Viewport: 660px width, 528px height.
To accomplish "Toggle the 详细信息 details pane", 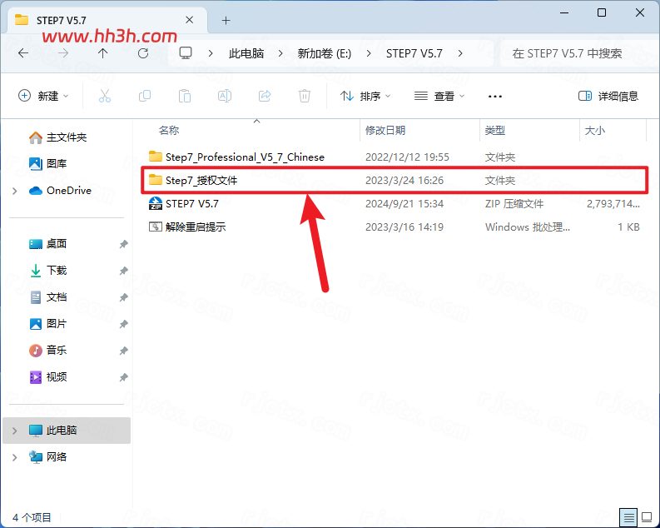I will pyautogui.click(x=608, y=96).
